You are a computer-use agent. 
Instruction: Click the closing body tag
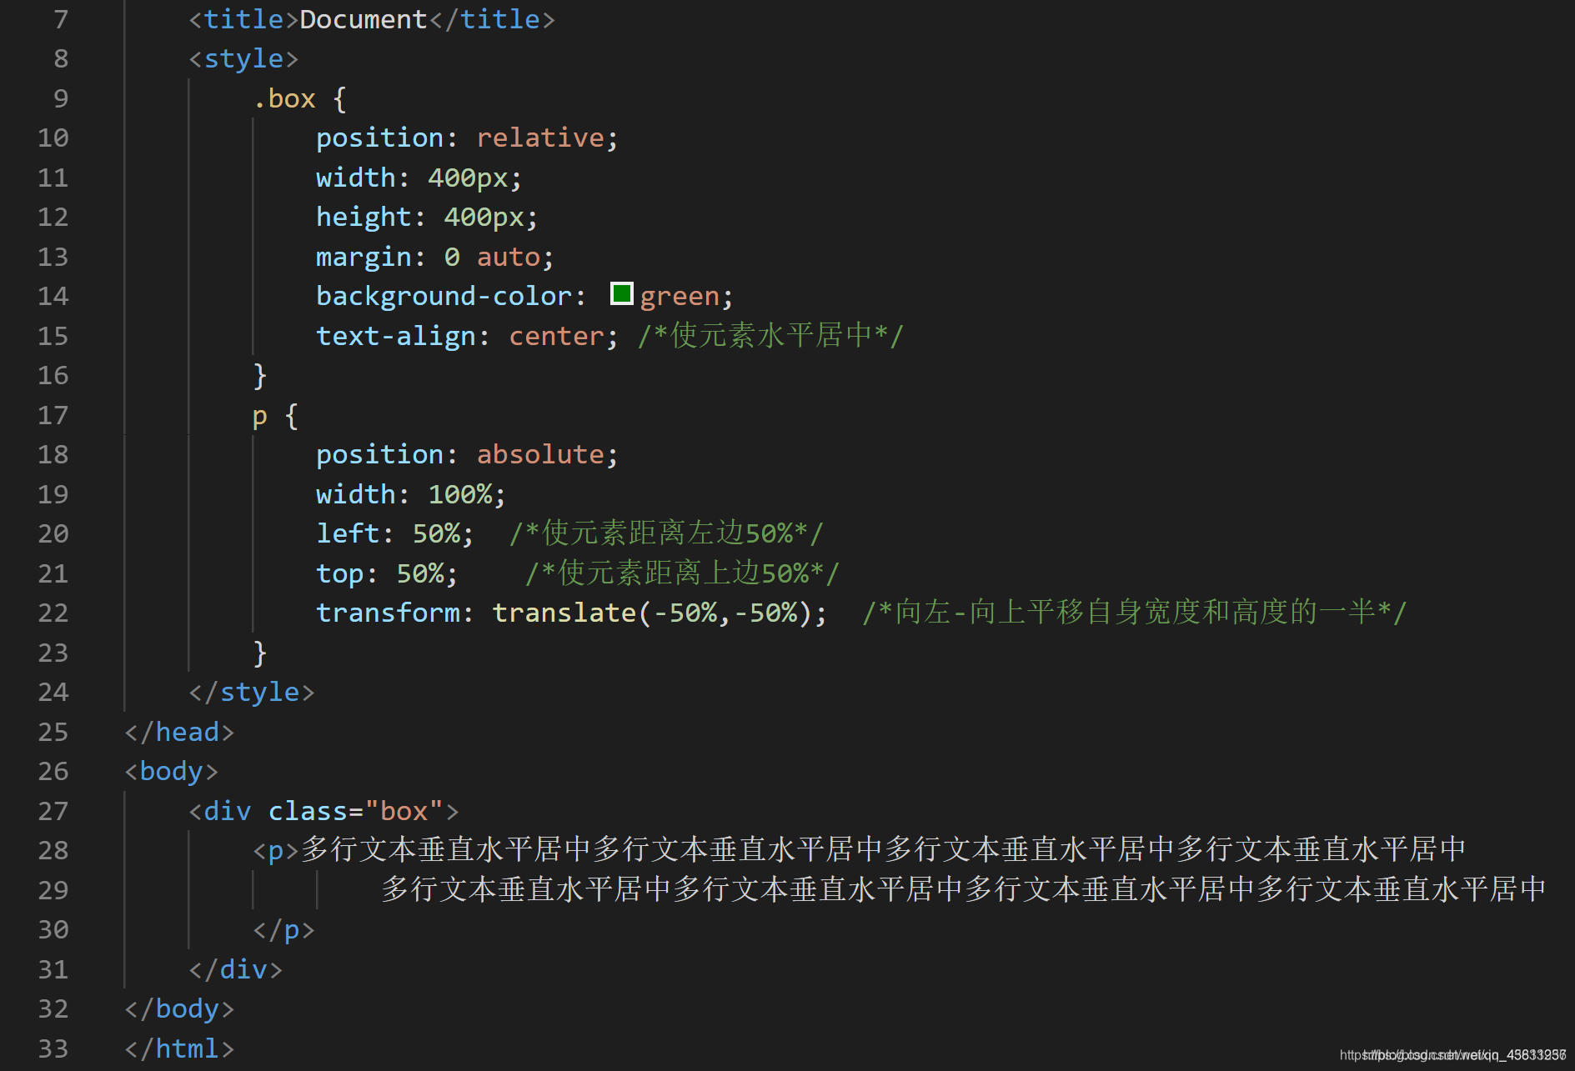point(179,1008)
